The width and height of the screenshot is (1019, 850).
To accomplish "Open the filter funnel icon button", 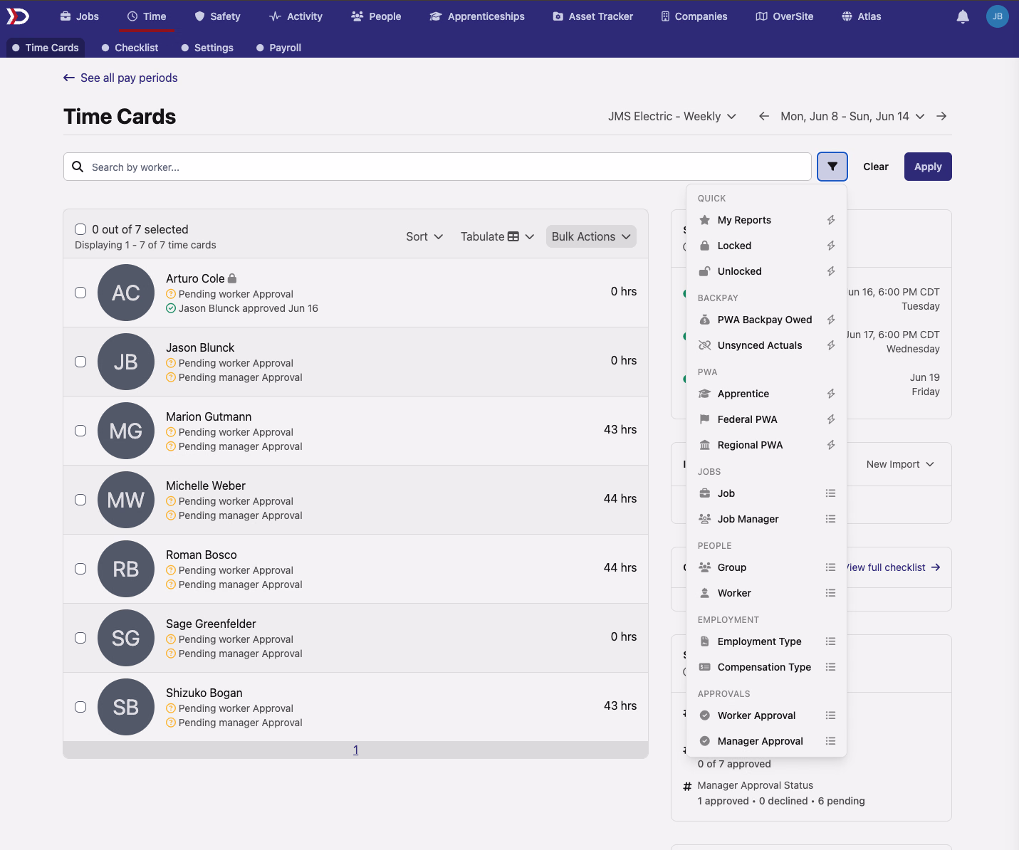I will click(832, 167).
